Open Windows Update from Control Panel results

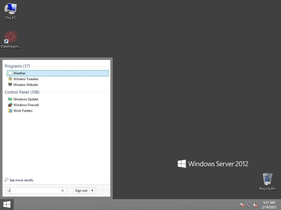26,99
